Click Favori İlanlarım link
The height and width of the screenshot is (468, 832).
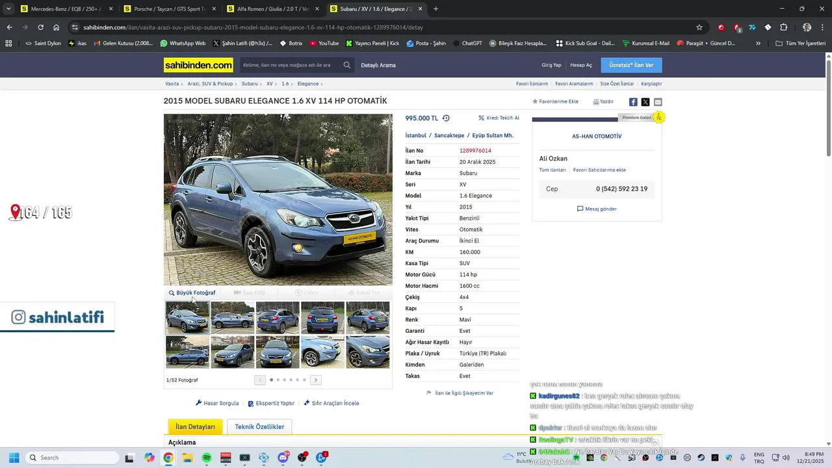pyautogui.click(x=532, y=84)
